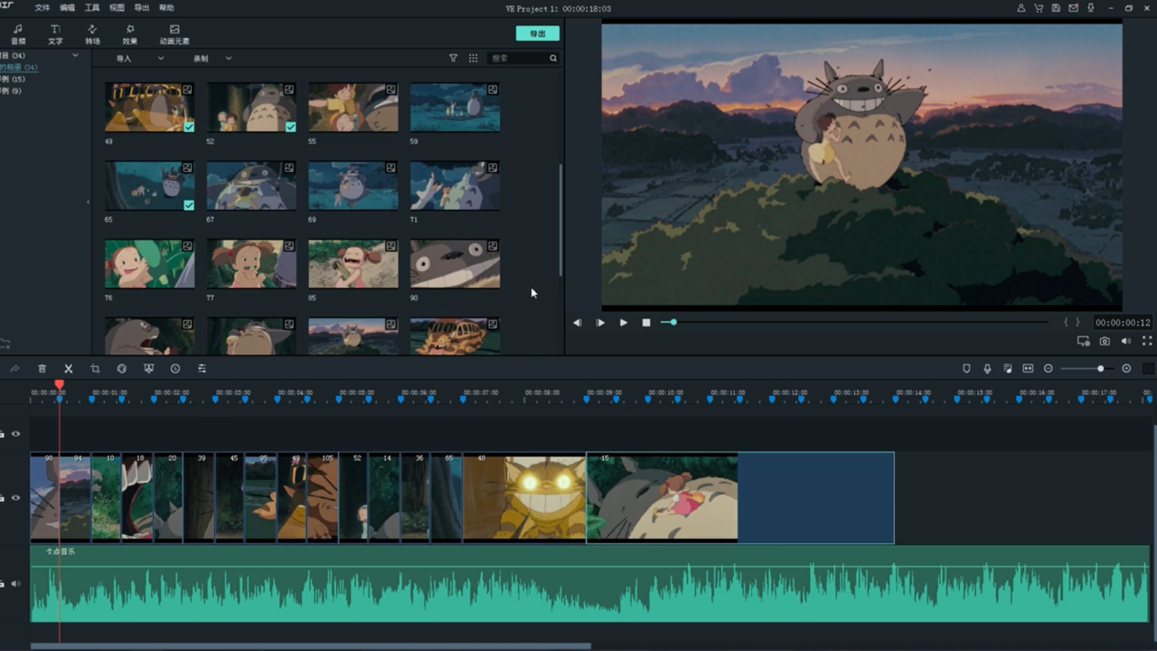Zoom in timeline with plus icon
Viewport: 1157px width, 651px height.
tap(1126, 369)
